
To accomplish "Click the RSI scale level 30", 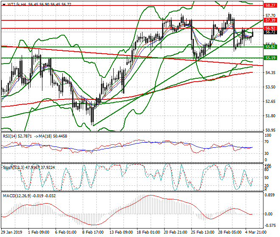I will (x=266, y=154).
